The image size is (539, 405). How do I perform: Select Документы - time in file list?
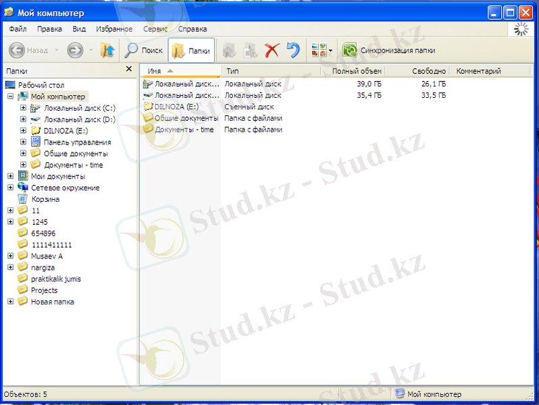click(x=184, y=130)
